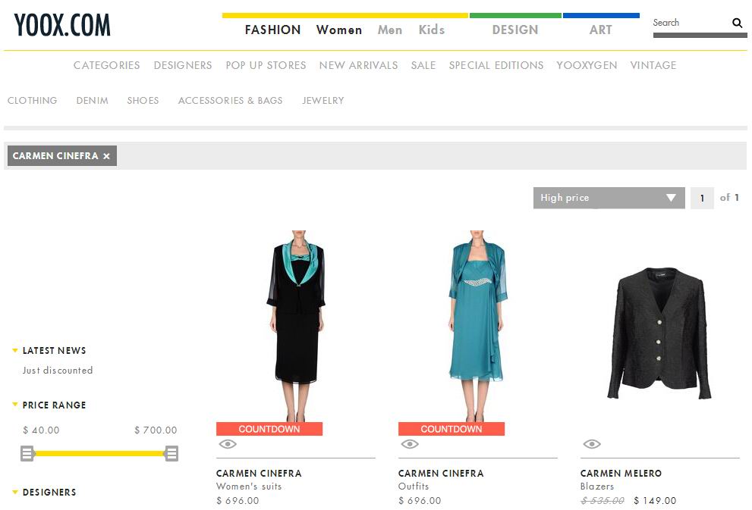Image resolution: width=752 pixels, height=510 pixels.
Task: Open the black suit product image
Action: pos(296,326)
